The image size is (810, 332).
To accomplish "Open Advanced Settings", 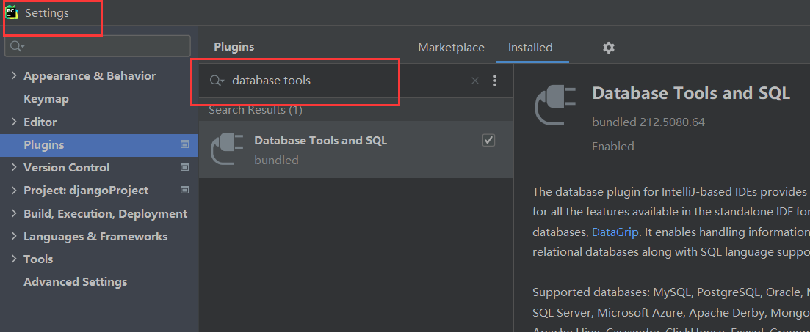I will [76, 282].
